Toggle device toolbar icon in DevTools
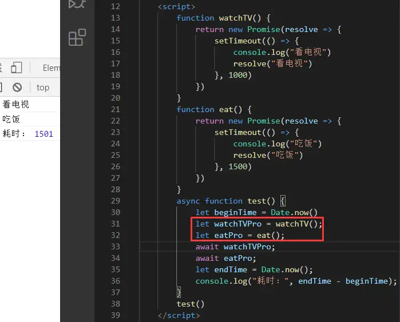Image resolution: width=400 pixels, height=322 pixels. click(17, 68)
